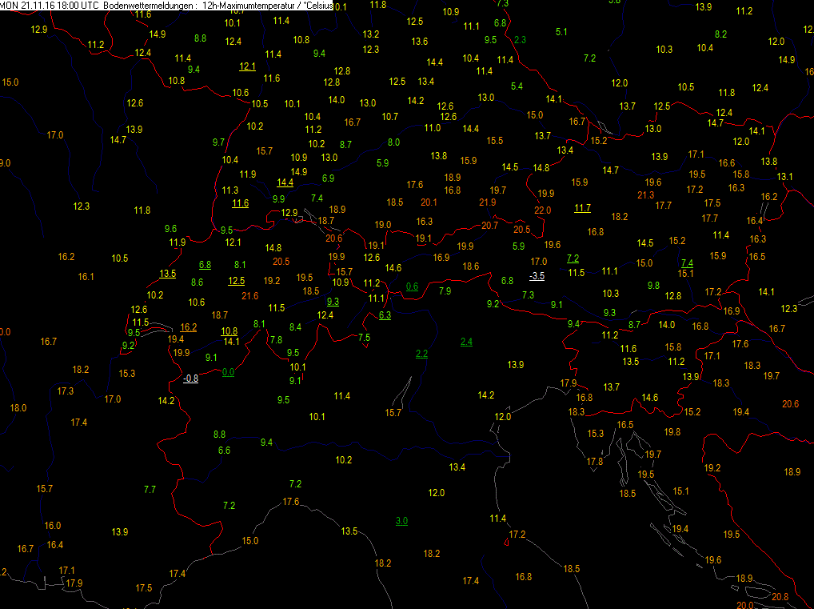
Task: Choose the green 7.8 station value
Action: [276, 339]
